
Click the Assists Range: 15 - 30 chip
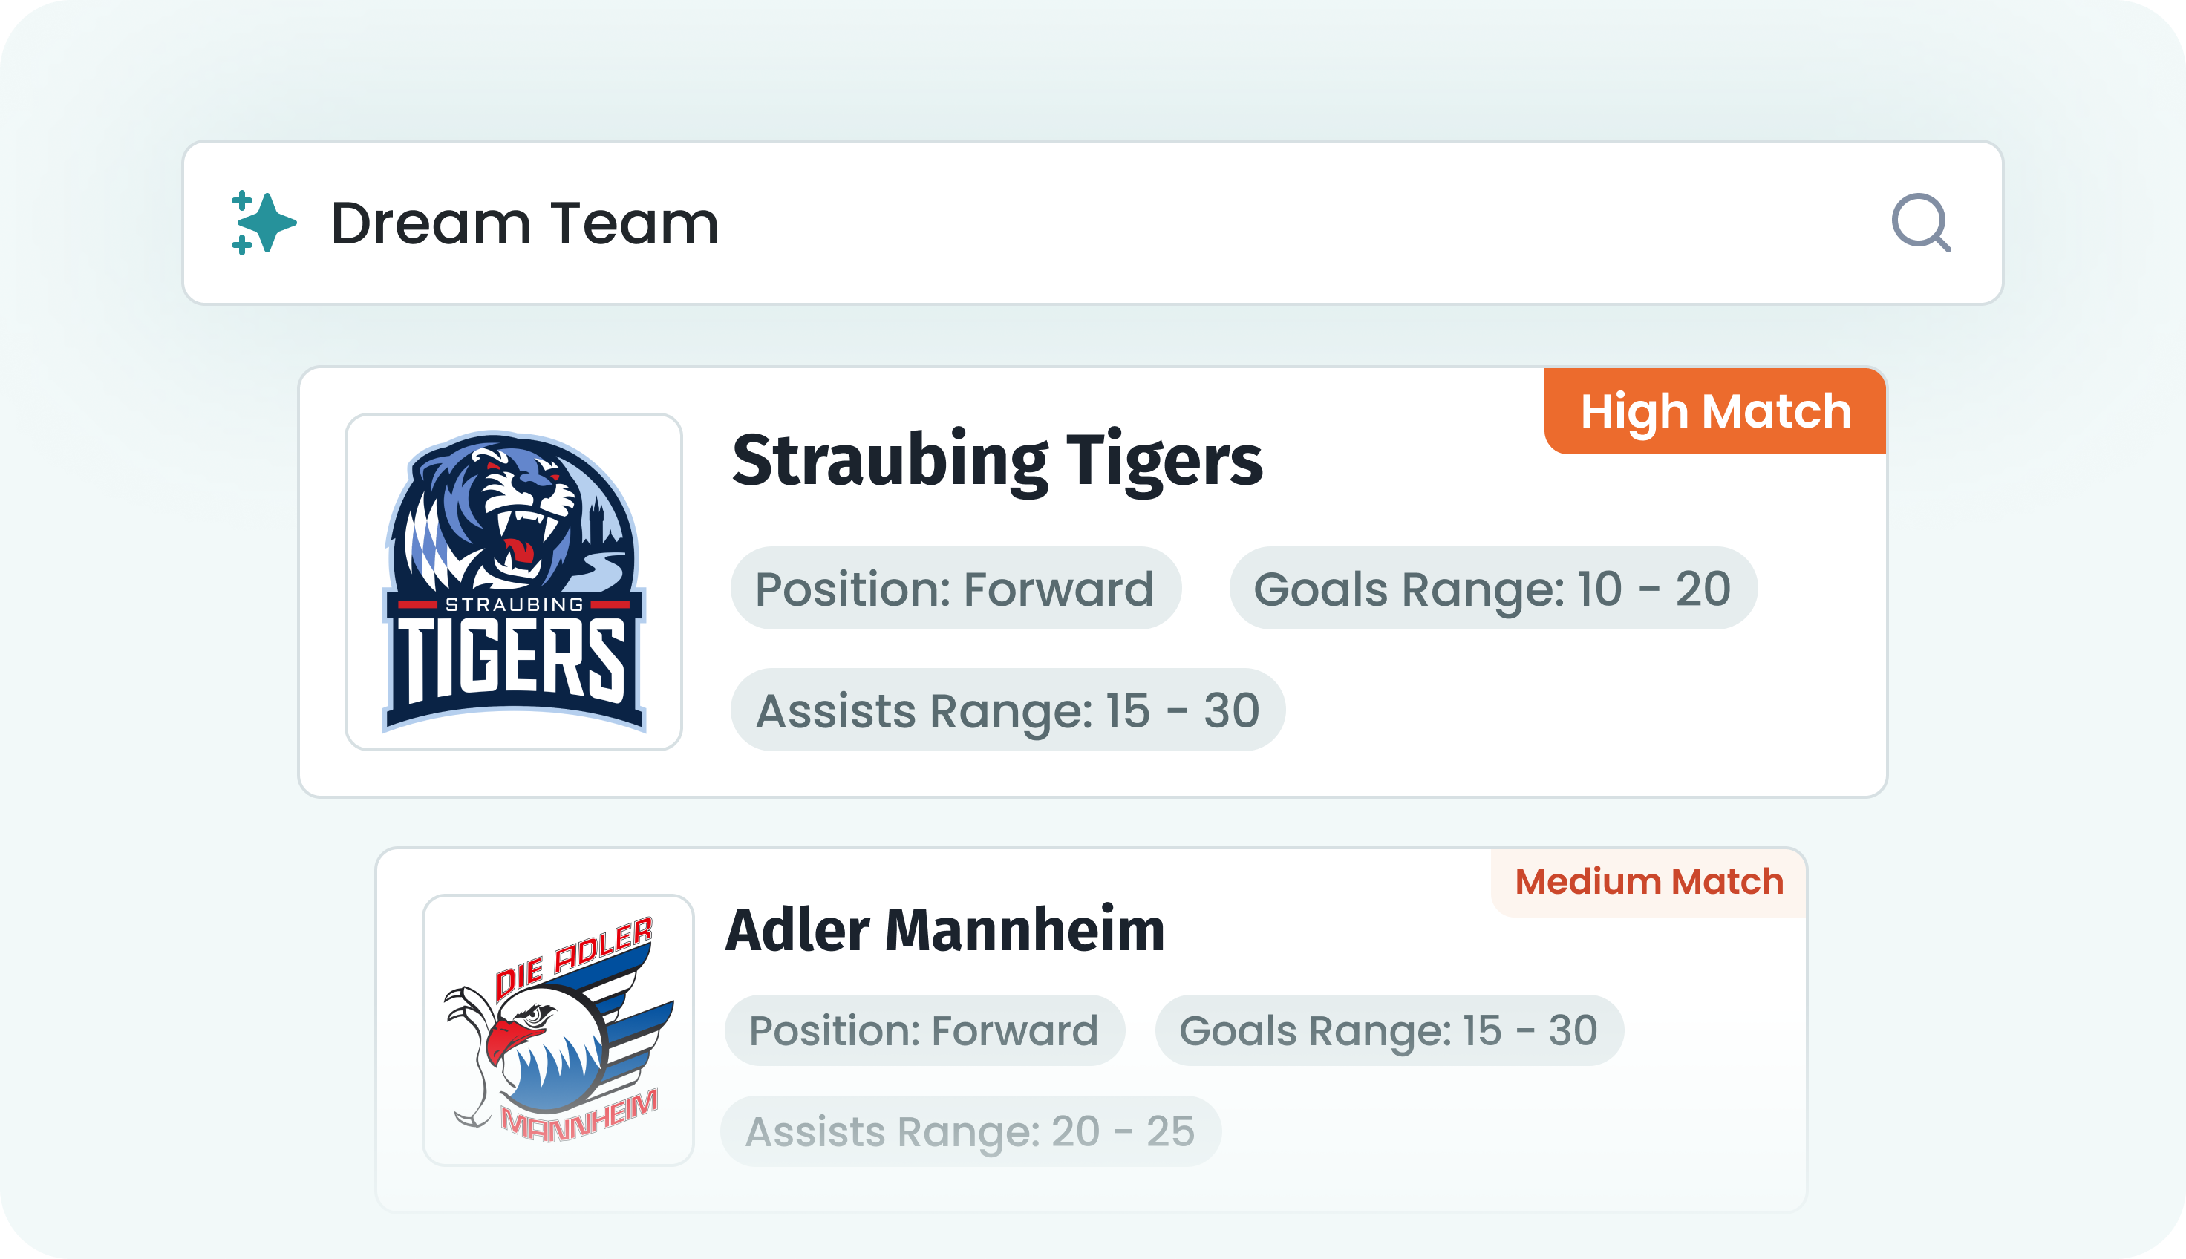pos(1008,710)
